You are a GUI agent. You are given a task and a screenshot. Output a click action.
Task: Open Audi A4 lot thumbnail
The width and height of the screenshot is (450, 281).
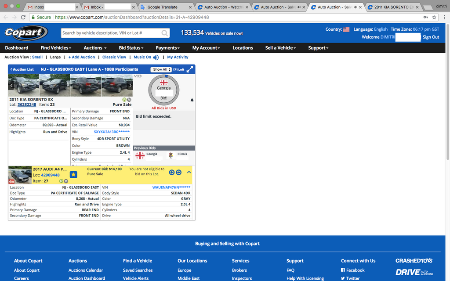[20, 175]
